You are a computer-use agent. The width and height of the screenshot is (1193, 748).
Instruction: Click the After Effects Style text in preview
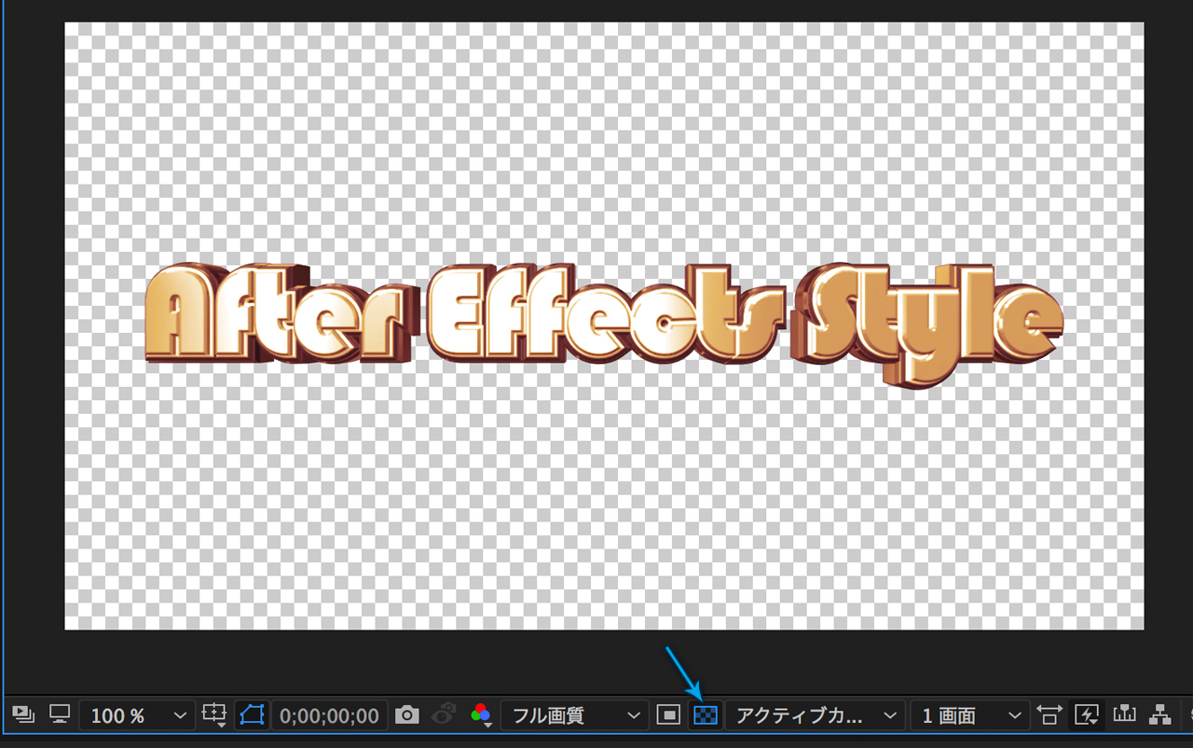(604, 325)
